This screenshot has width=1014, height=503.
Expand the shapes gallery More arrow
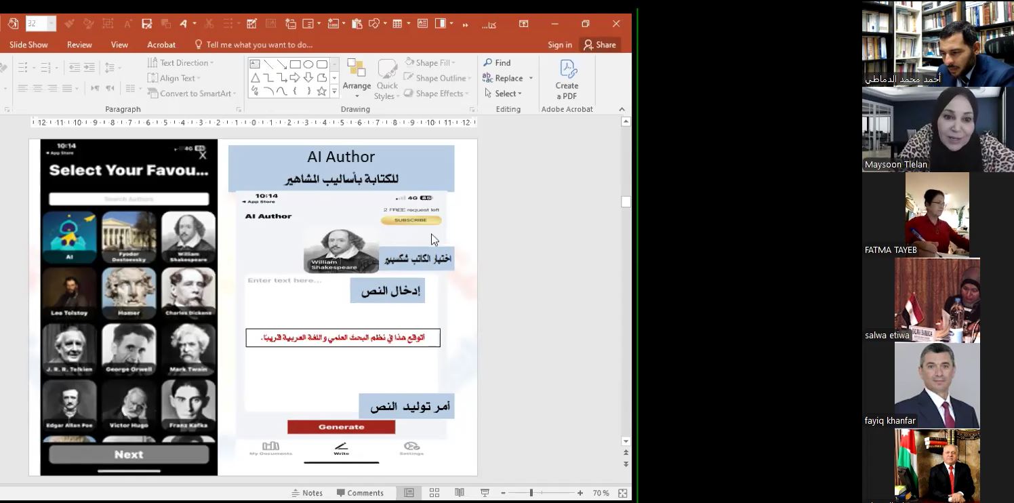(x=334, y=91)
